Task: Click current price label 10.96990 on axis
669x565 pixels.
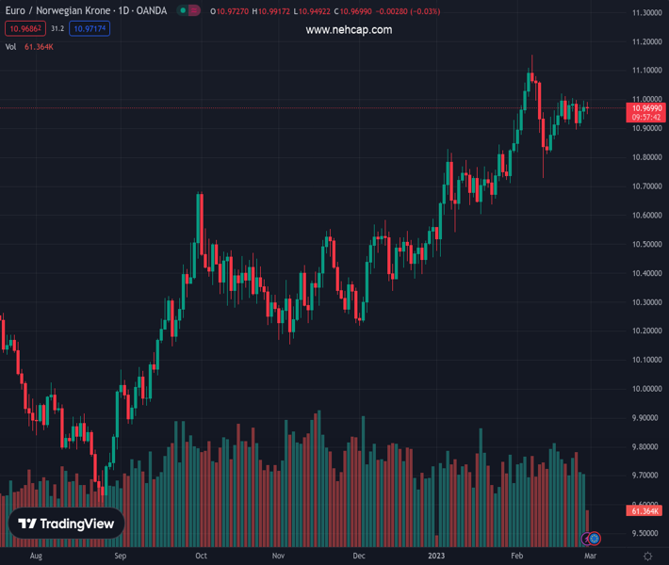Action: pyautogui.click(x=646, y=109)
